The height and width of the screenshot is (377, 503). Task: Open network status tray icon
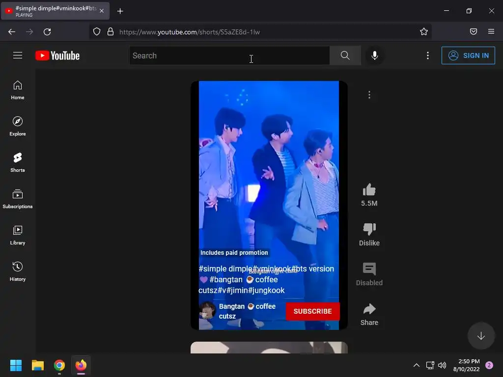pos(430,365)
